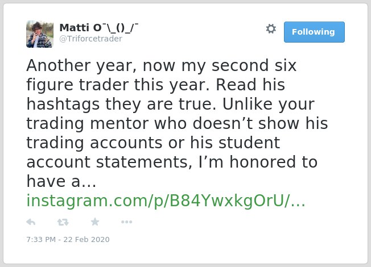Open the gear settings menu
Image resolution: width=371 pixels, height=267 pixels.
271,29
